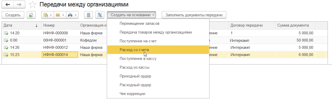
Task: Go forward with the right arrow button
Action: (19, 5)
